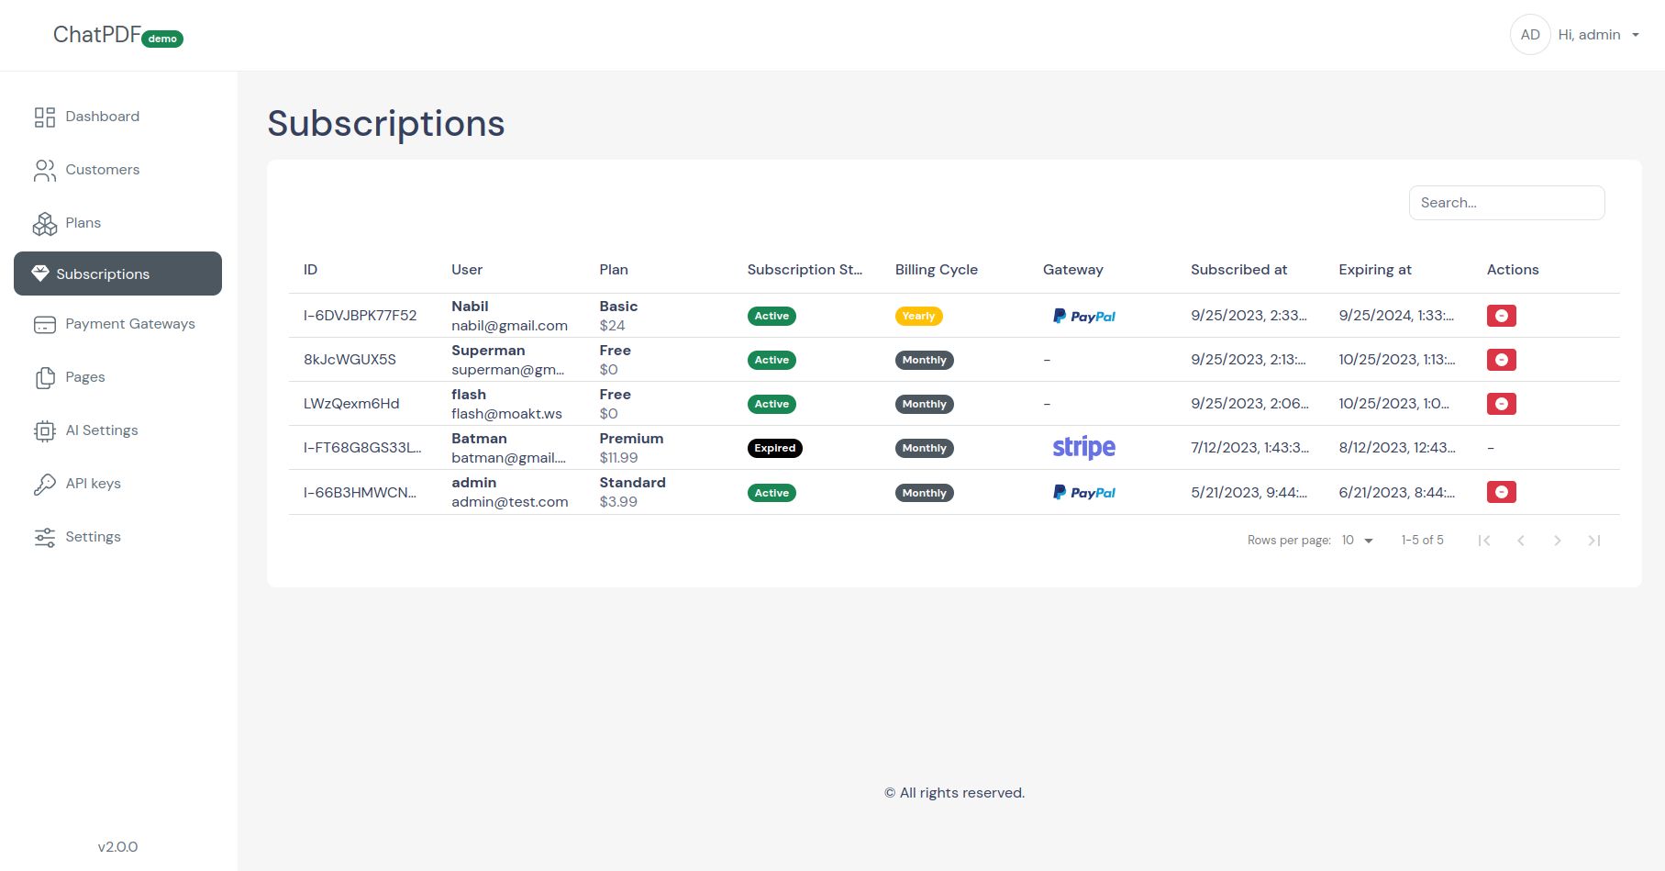
Task: Click 1-5 of 5 pagination text
Action: pyautogui.click(x=1422, y=541)
